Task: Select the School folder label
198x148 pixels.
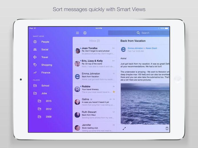Action: click(45, 86)
